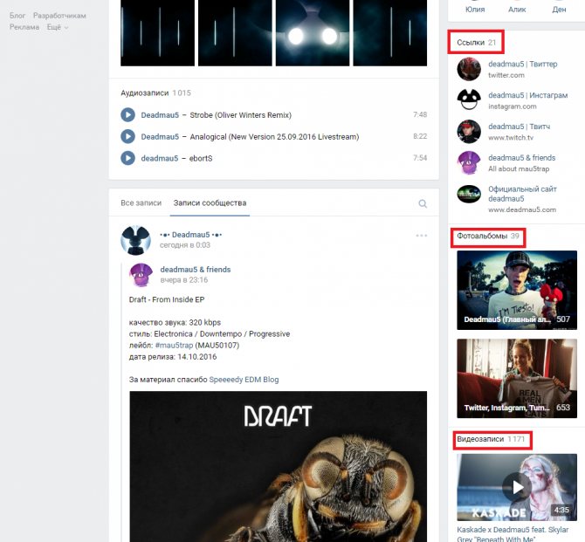Open Аудиозаписи 1015 section header
Image resolution: width=585 pixels, height=542 pixels.
click(155, 93)
